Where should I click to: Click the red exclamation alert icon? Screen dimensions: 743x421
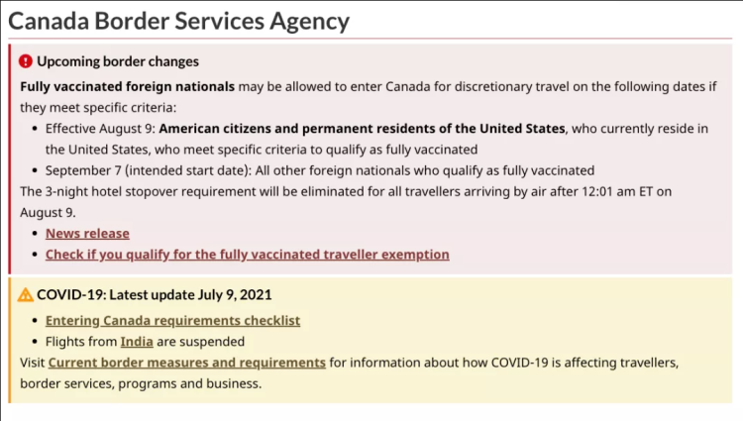[26, 61]
